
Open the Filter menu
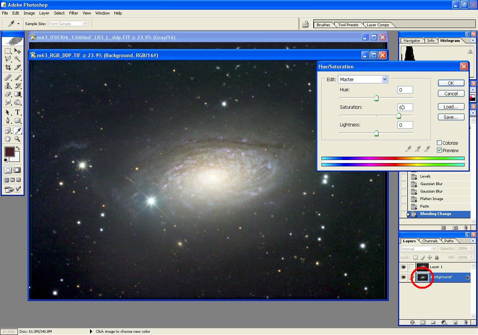[73, 13]
